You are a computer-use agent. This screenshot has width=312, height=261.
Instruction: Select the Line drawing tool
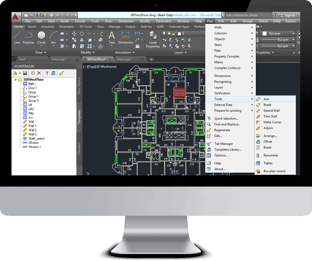[x=17, y=37]
